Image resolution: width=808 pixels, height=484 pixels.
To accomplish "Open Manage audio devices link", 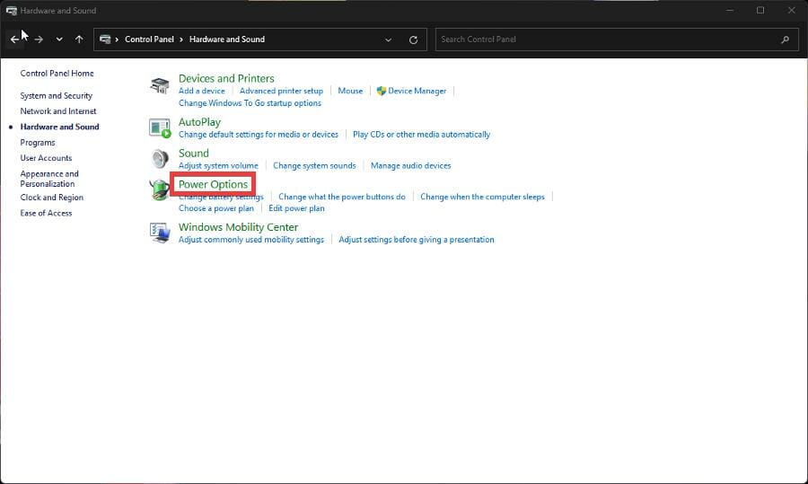I will 410,165.
